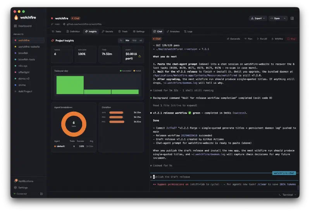The height and width of the screenshot is (212, 310).
Task: Click the orange Chat status pill in chat panel
Action: pyautogui.click(x=157, y=39)
